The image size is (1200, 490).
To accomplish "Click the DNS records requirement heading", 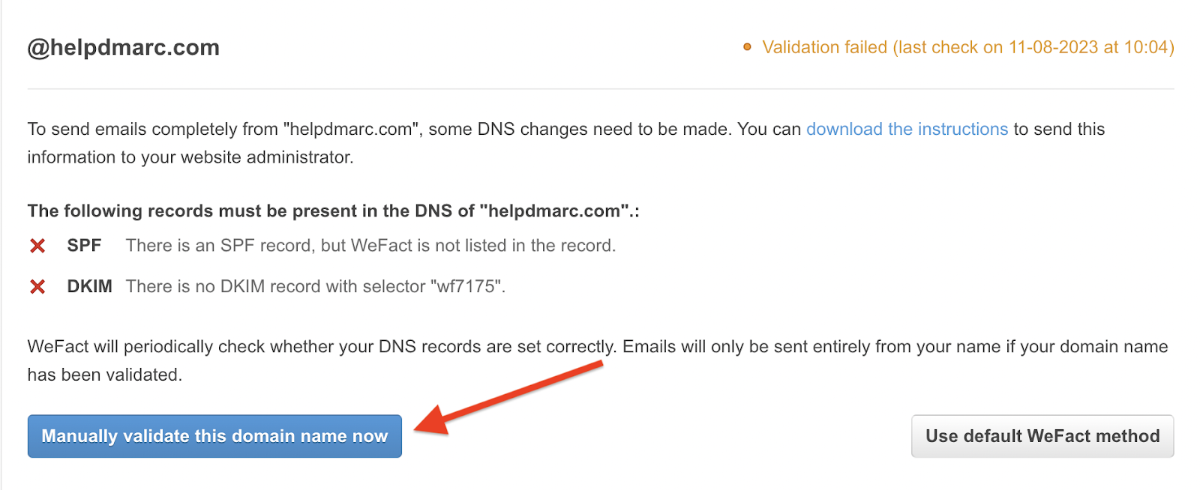I will click(x=332, y=211).
